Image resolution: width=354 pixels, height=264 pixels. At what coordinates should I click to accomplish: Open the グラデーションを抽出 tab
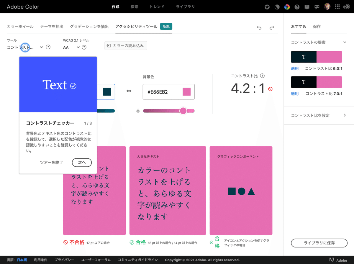coord(89,27)
